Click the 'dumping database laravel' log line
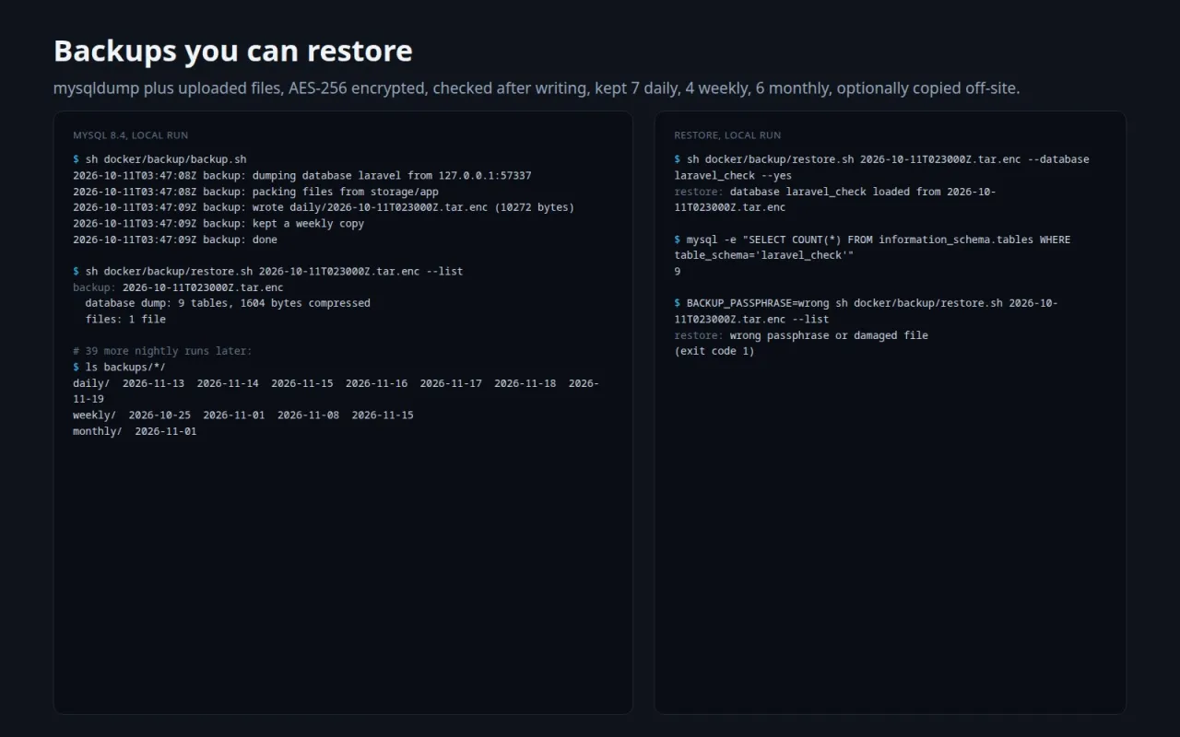Screen dimensions: 1180x737 (x=302, y=175)
